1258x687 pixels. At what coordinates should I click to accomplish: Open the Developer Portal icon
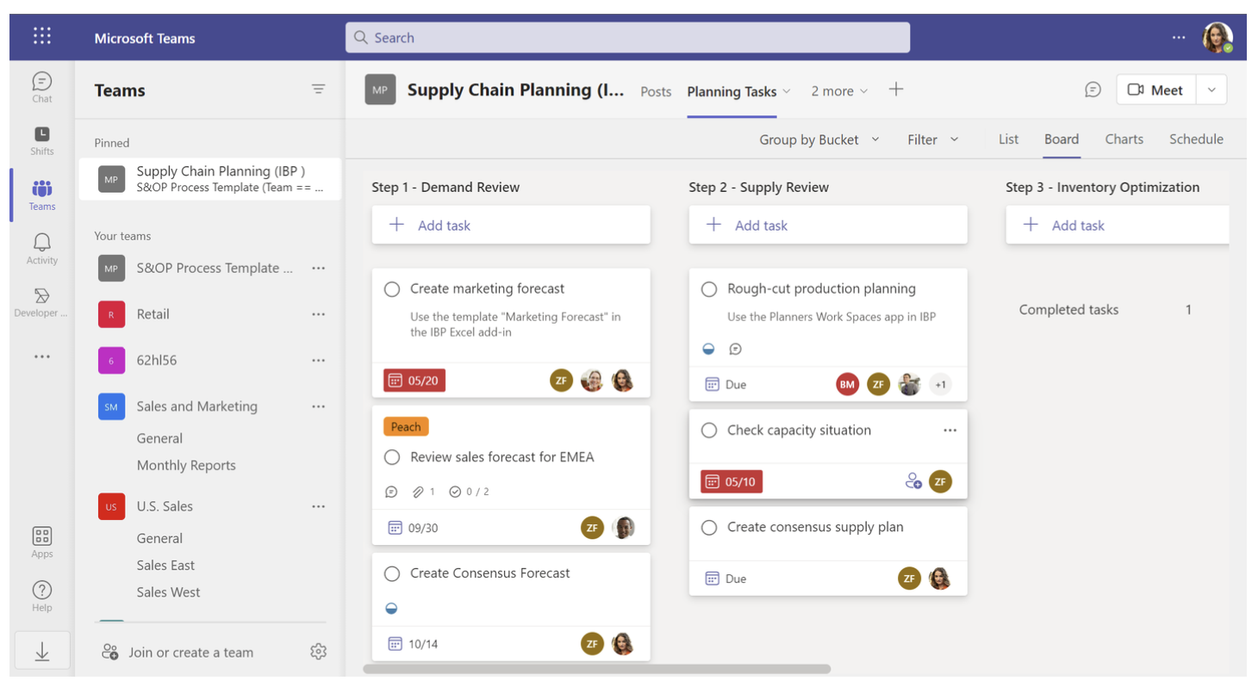click(x=41, y=302)
